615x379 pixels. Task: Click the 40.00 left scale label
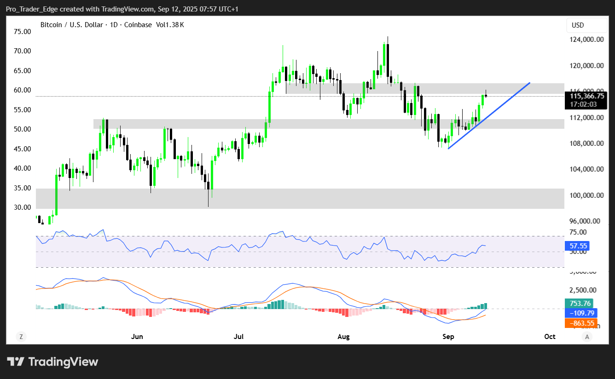23,168
